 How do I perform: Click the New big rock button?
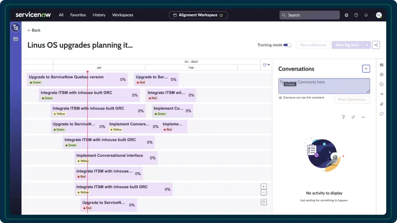coord(347,45)
